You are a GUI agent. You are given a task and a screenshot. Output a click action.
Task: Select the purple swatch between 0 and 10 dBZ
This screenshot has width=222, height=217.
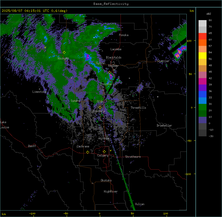point(202,120)
